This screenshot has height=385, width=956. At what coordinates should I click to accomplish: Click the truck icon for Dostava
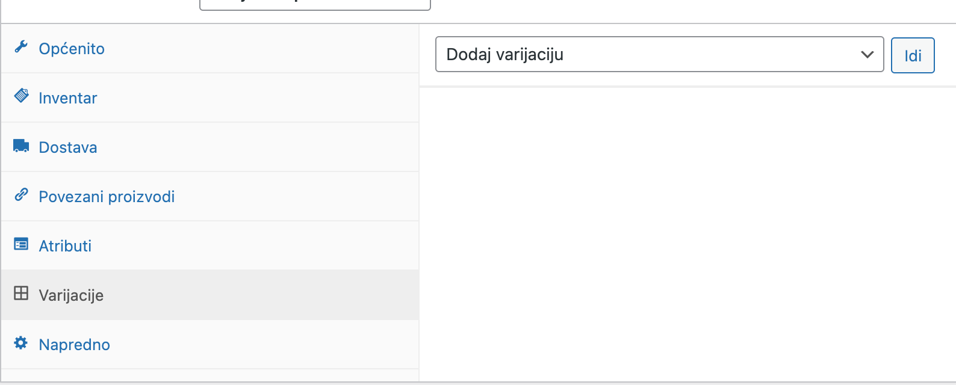pyautogui.click(x=22, y=145)
